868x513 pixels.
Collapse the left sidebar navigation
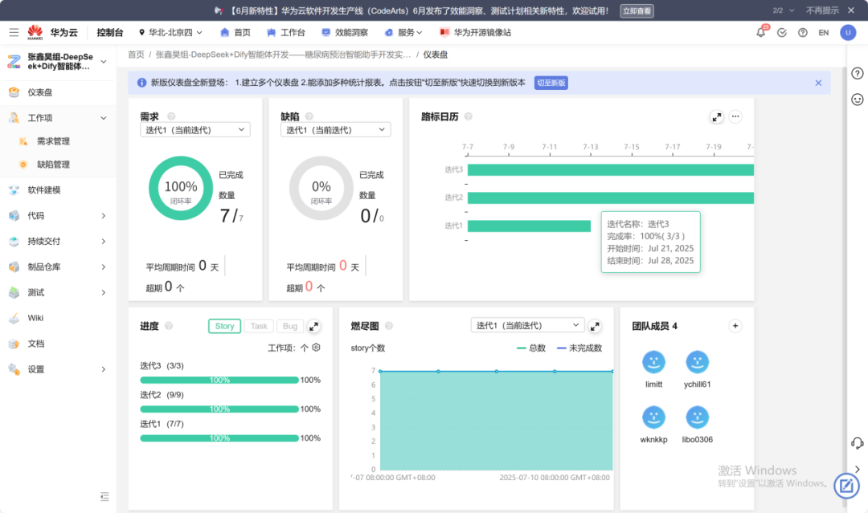point(104,496)
